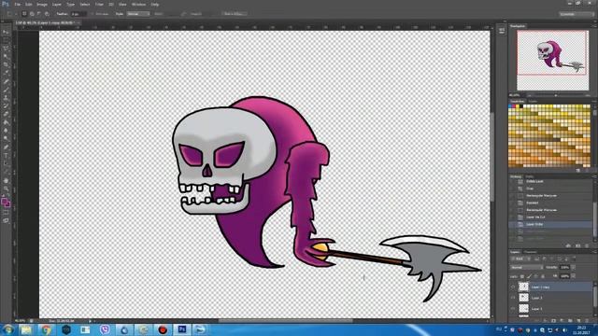Click the foreground color swatch
The width and height of the screenshot is (598, 336).
point(4,202)
